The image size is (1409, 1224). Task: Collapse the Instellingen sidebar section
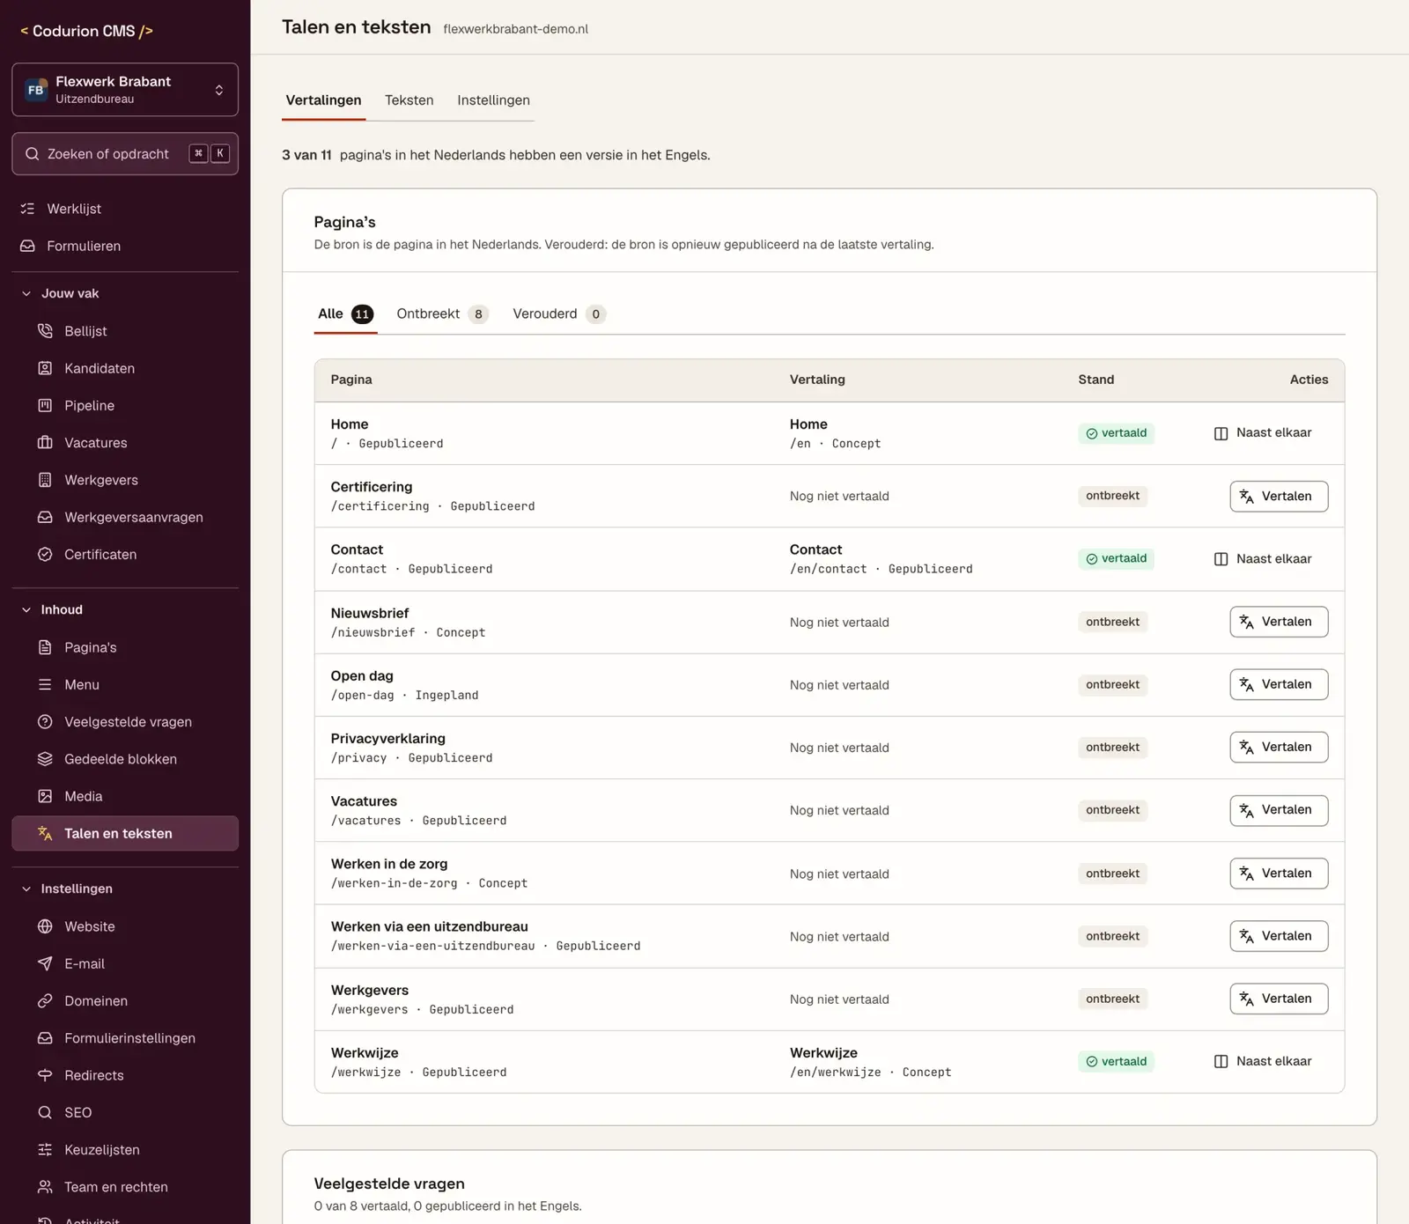click(67, 889)
